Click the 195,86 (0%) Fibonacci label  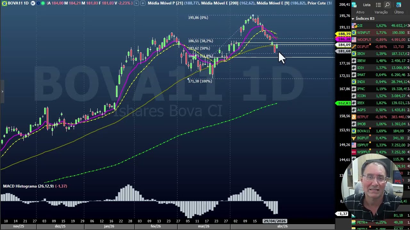tap(198, 18)
